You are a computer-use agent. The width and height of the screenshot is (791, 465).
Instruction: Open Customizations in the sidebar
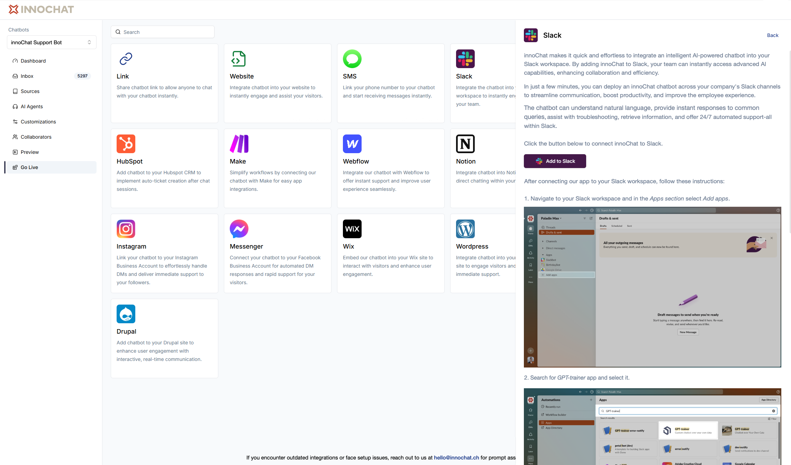38,122
